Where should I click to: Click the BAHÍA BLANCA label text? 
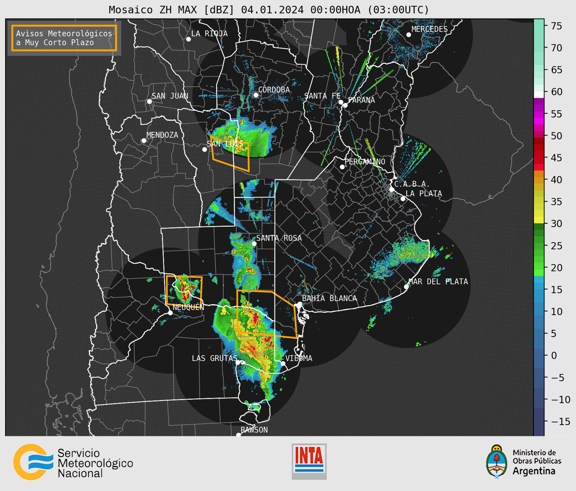(329, 298)
